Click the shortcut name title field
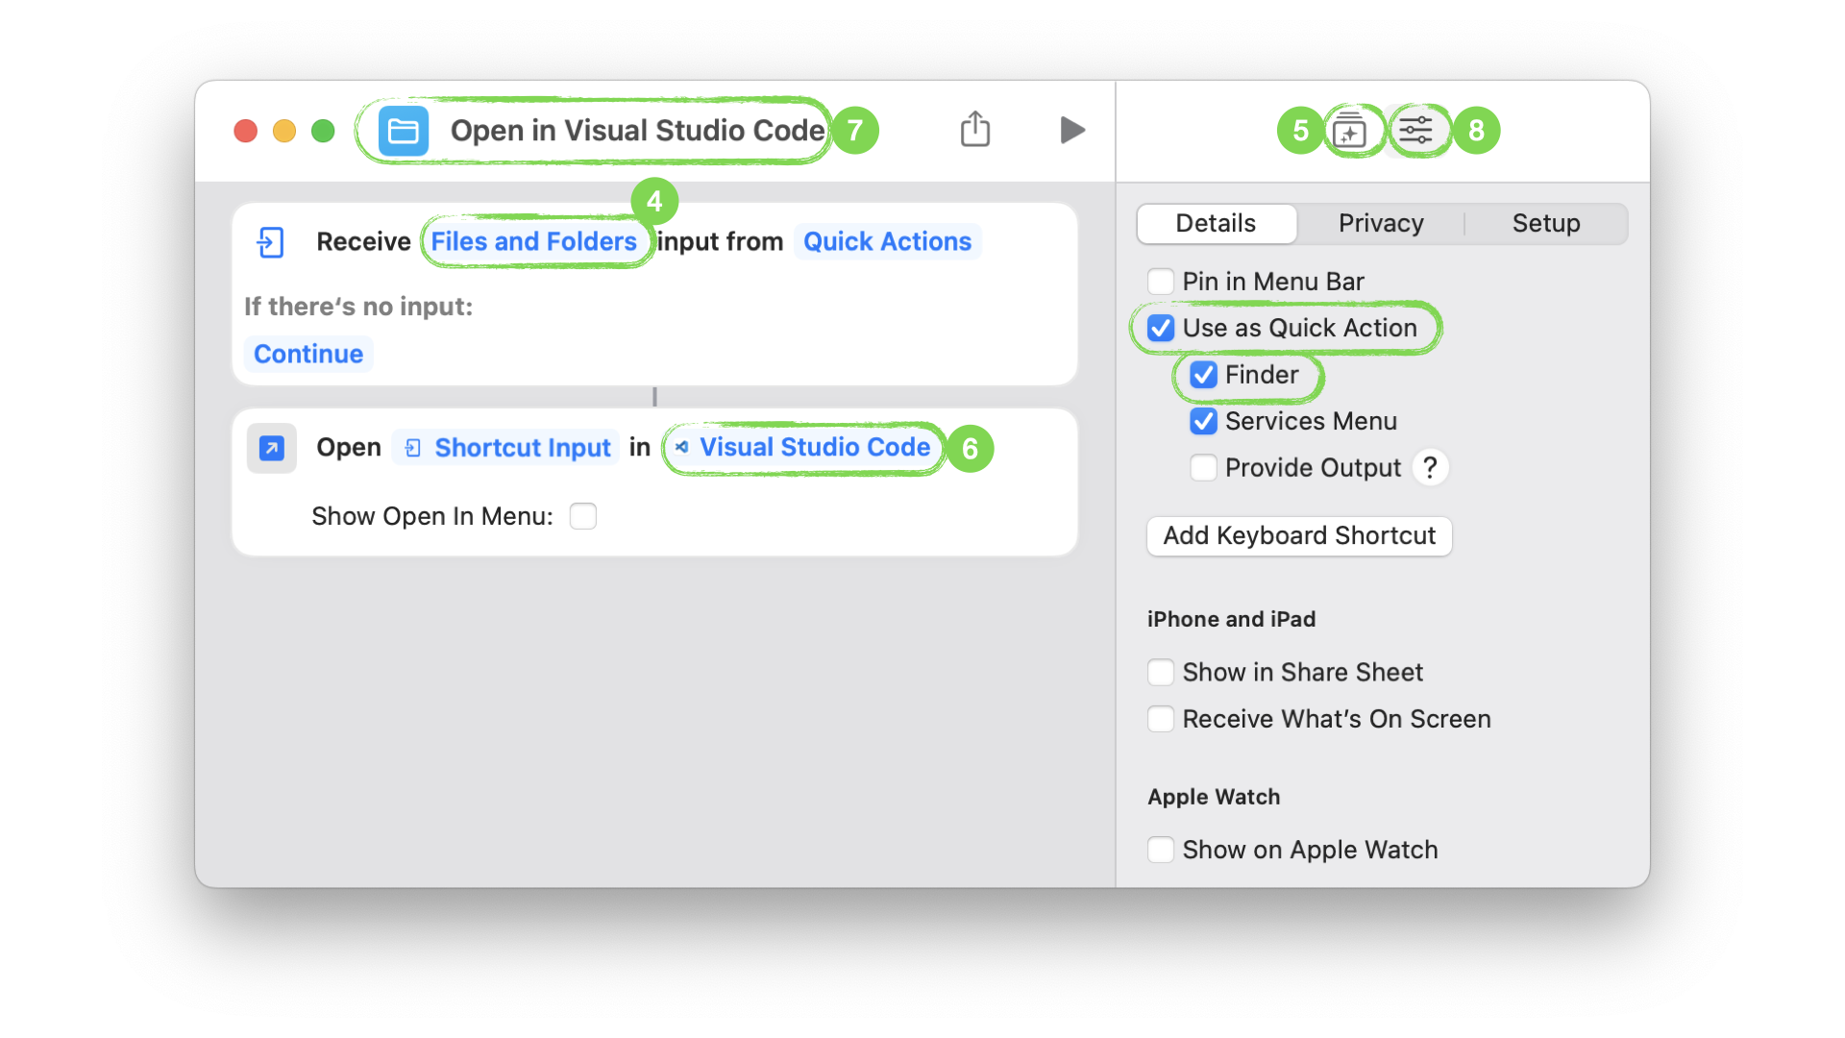Image resolution: width=1845 pixels, height=1038 pixels. [x=636, y=130]
